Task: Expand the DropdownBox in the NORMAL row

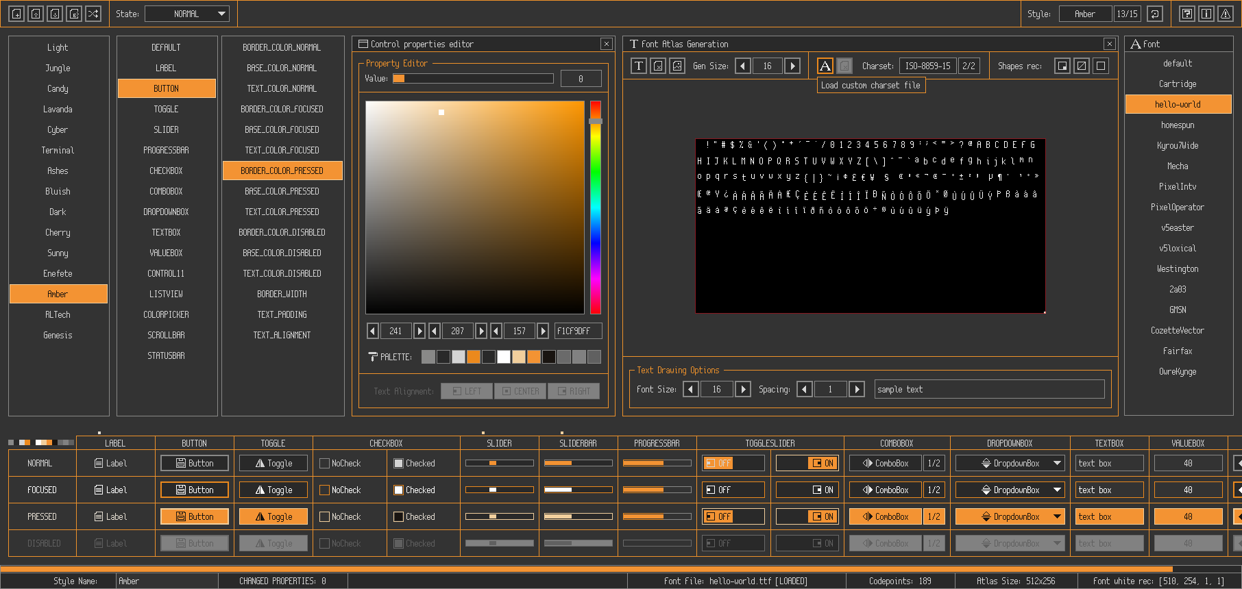Action: pos(1010,464)
